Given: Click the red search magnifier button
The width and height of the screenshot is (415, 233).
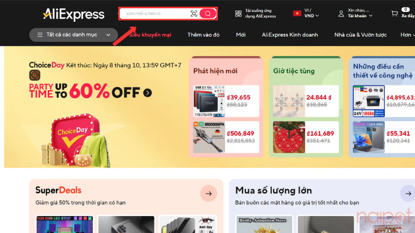Looking at the screenshot, I should tap(208, 13).
